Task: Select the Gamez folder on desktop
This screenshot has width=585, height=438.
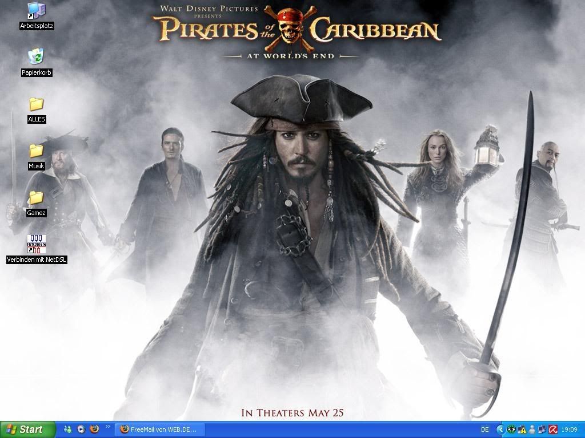Action: point(36,197)
